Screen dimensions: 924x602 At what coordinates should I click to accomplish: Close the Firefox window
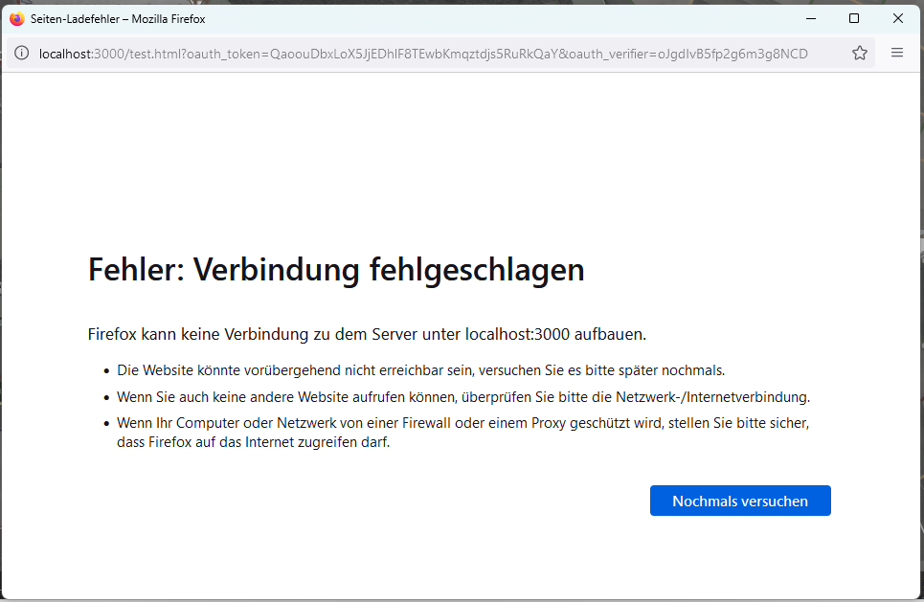tap(897, 19)
